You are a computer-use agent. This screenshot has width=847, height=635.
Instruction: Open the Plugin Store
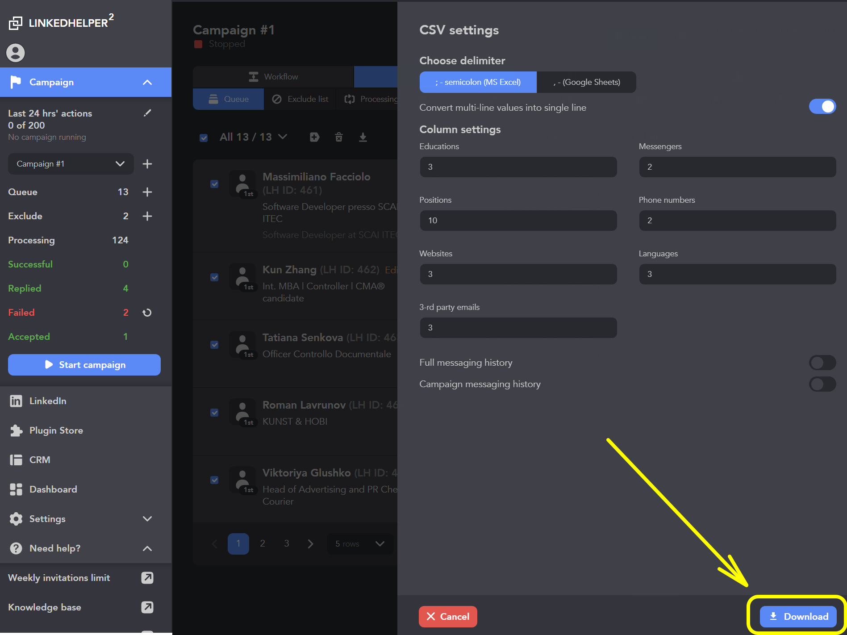pyautogui.click(x=56, y=430)
